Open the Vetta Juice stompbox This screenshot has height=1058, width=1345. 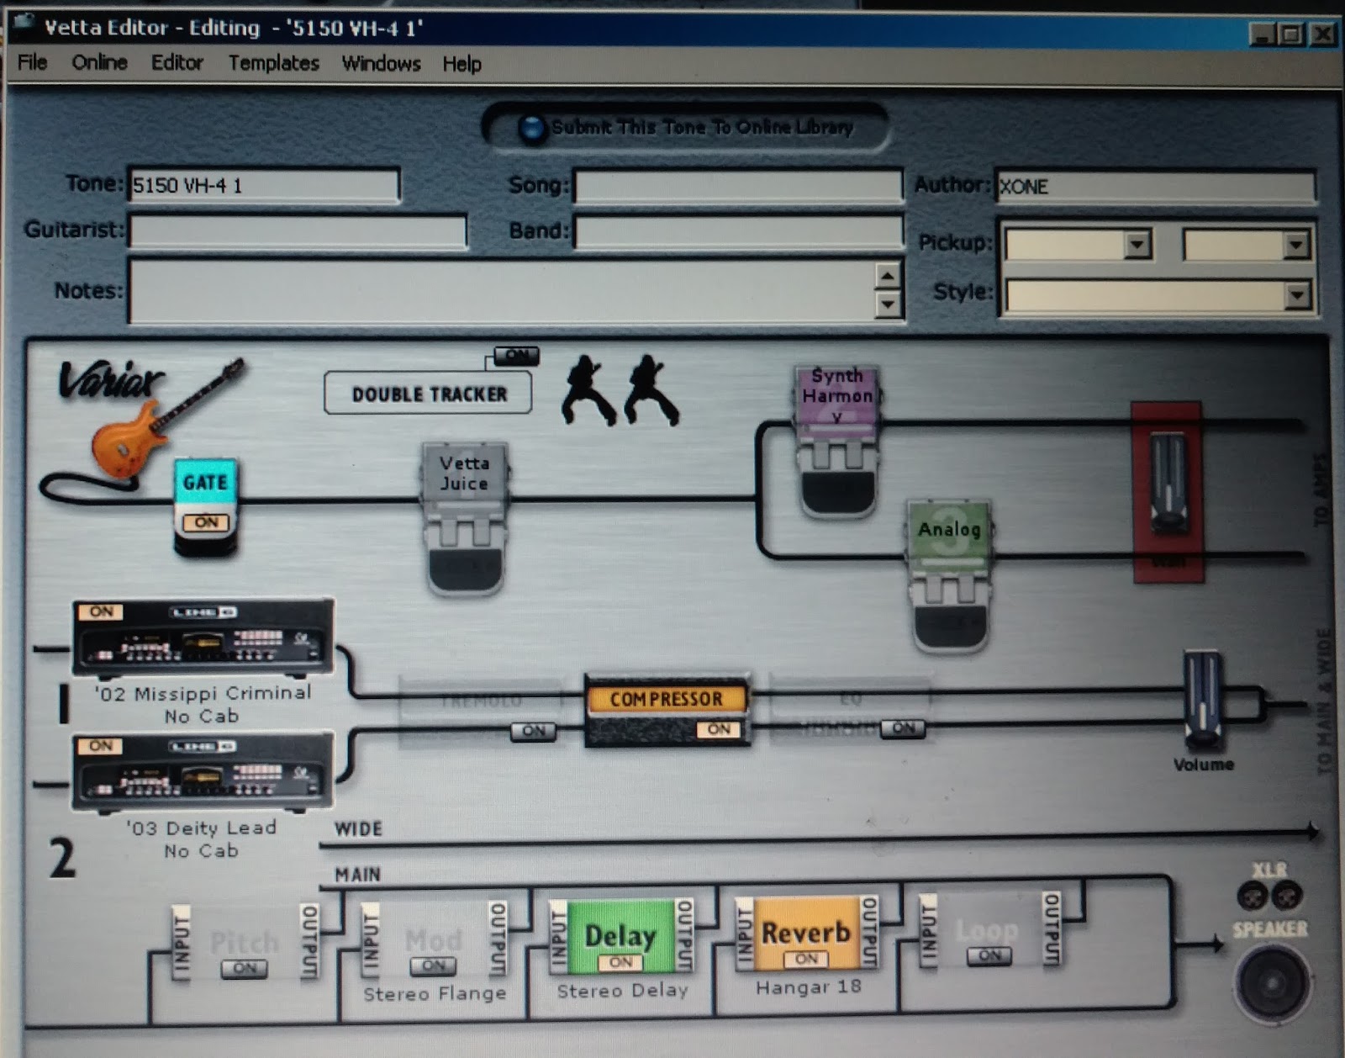pos(465,519)
